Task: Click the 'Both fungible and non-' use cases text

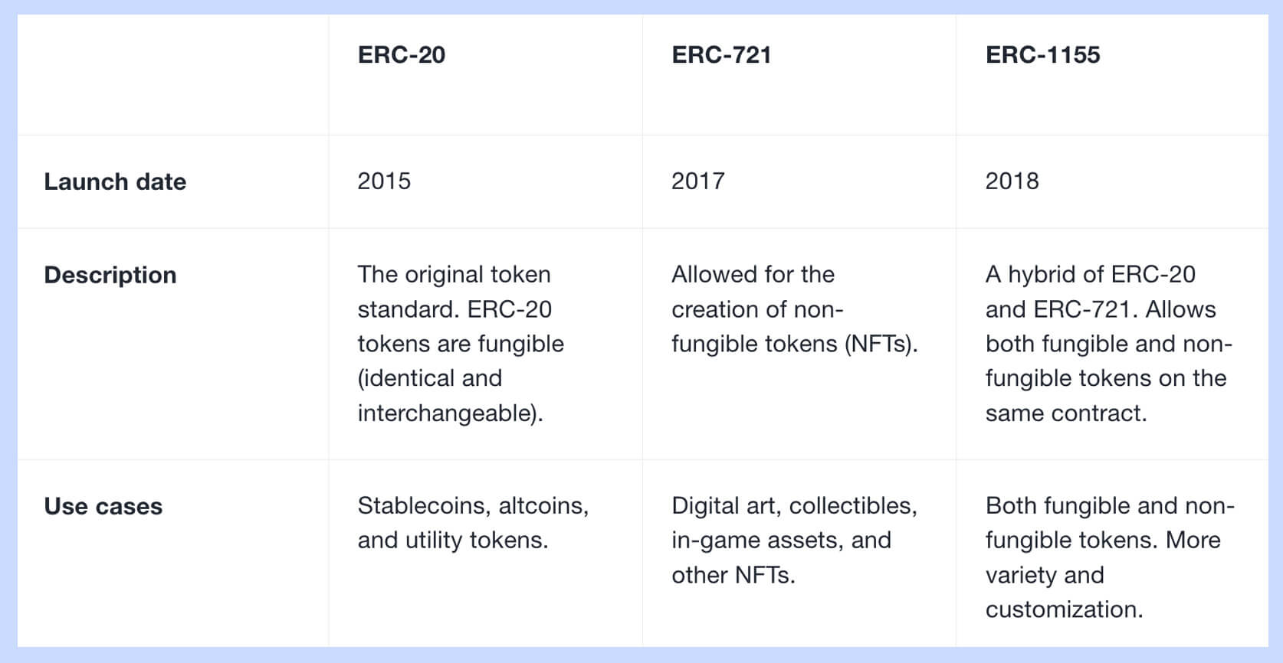Action: (x=1109, y=506)
